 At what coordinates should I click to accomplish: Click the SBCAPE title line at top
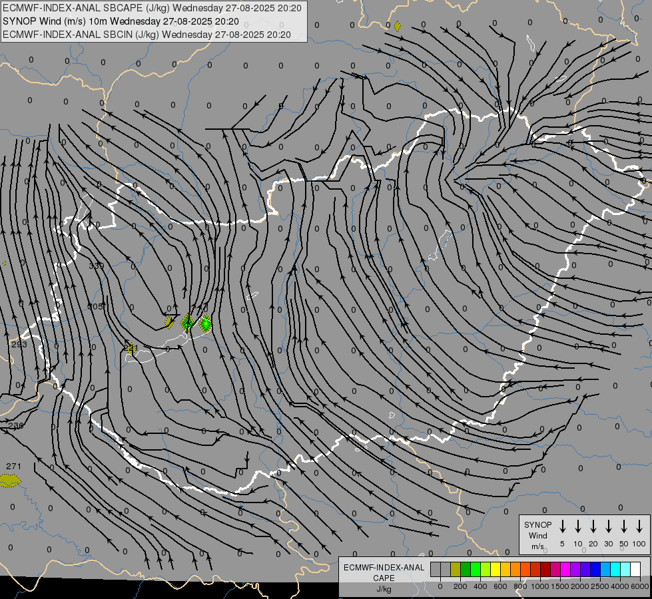(153, 8)
